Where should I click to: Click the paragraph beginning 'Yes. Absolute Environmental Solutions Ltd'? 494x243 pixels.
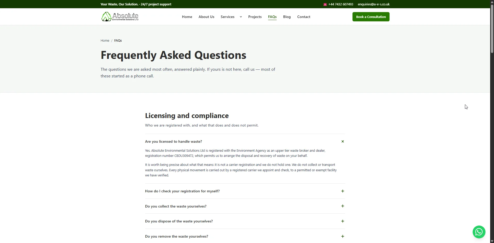click(x=235, y=153)
